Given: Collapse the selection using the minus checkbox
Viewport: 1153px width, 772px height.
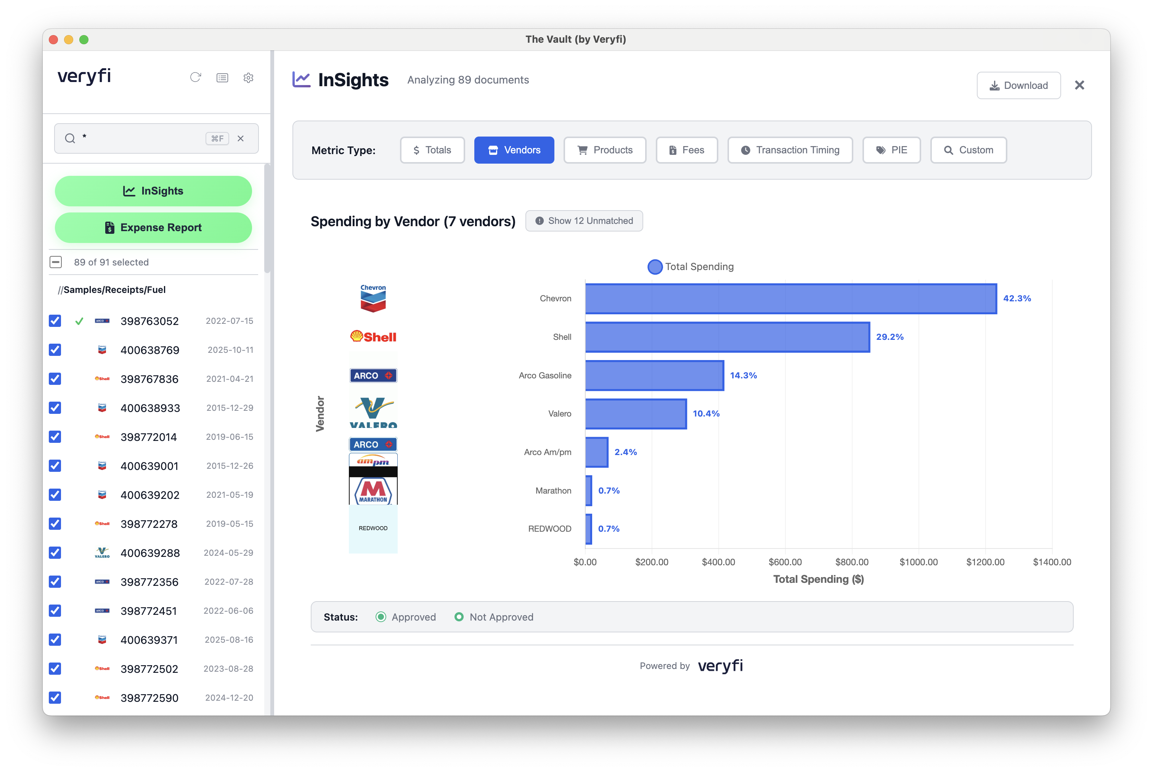Looking at the screenshot, I should (x=56, y=262).
